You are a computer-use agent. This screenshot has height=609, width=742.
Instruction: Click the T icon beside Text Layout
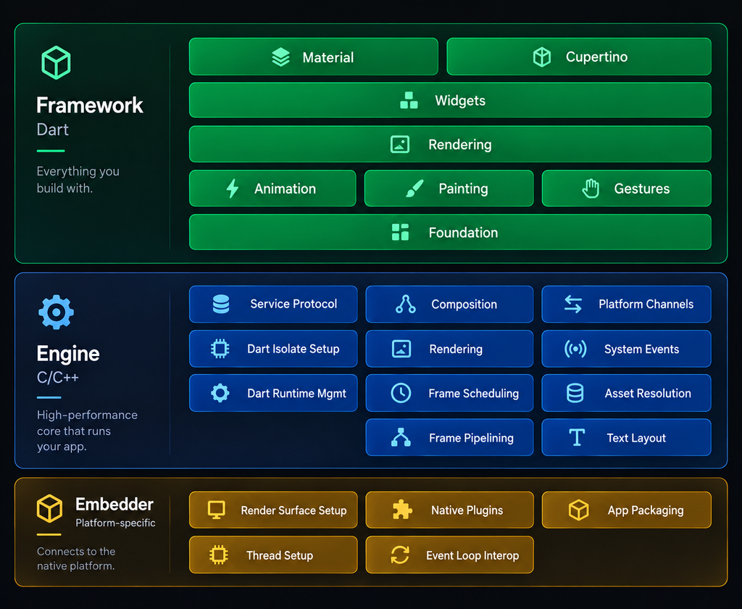[577, 438]
